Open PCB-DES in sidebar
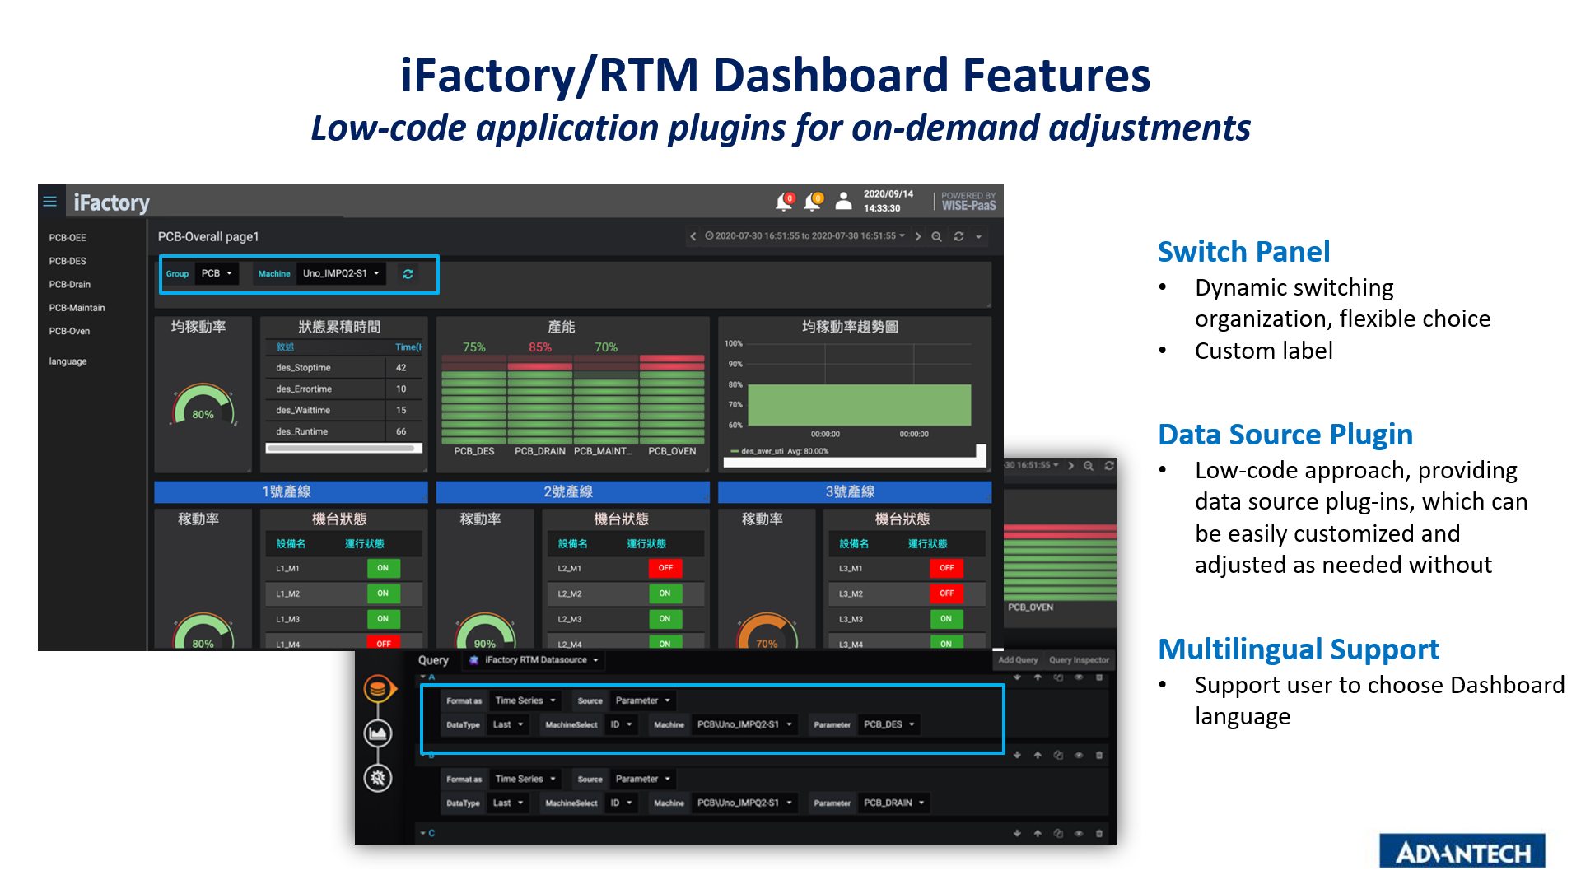1581x889 pixels. tap(68, 261)
